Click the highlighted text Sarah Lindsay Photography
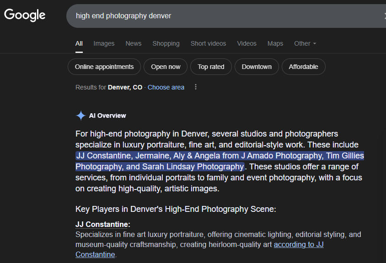The height and width of the screenshot is (263, 386). click(193, 167)
